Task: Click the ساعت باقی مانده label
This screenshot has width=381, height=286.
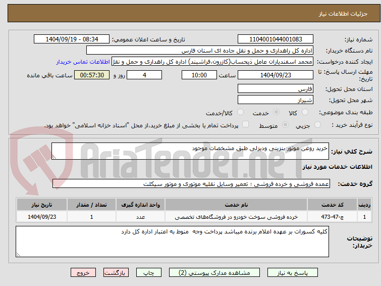Action: click(50, 75)
